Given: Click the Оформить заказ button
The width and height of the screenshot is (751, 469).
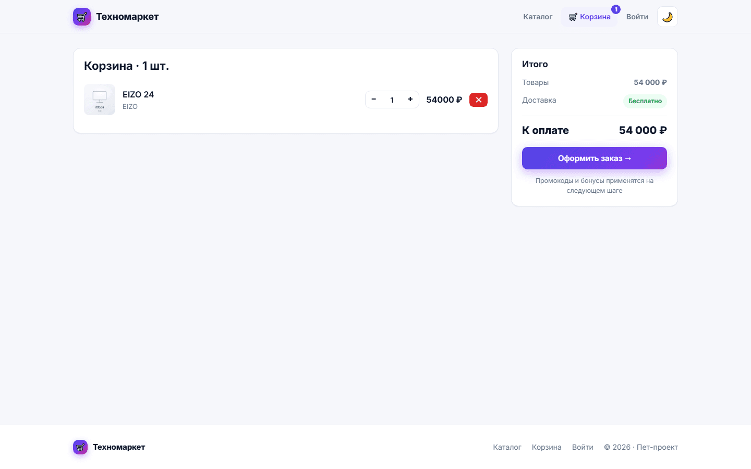Looking at the screenshot, I should pos(595,158).
